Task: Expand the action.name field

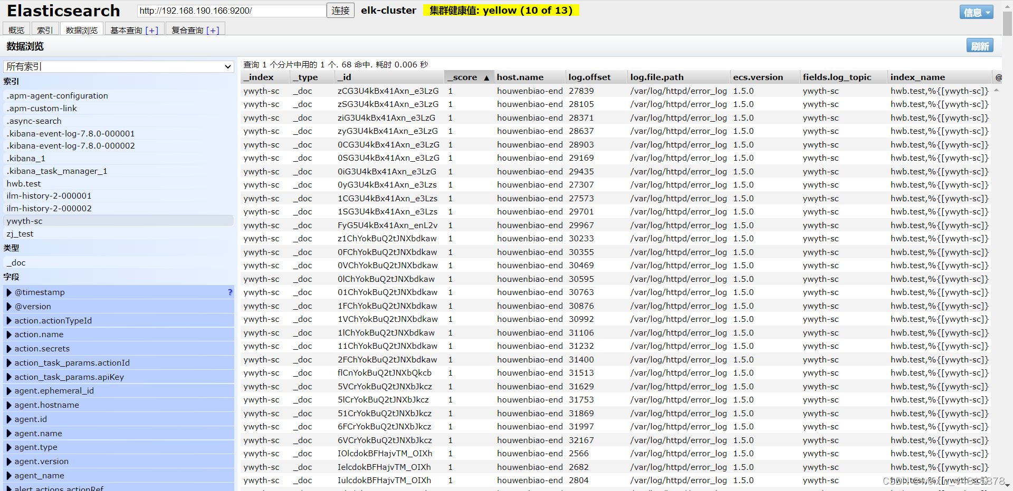Action: 9,335
